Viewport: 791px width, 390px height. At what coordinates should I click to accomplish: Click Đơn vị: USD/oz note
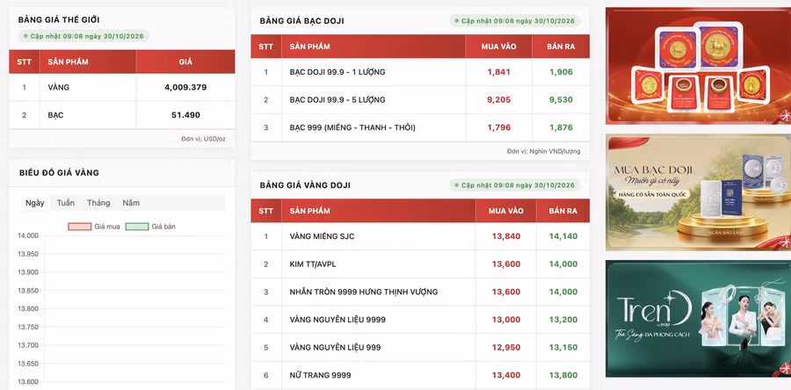[x=203, y=139]
